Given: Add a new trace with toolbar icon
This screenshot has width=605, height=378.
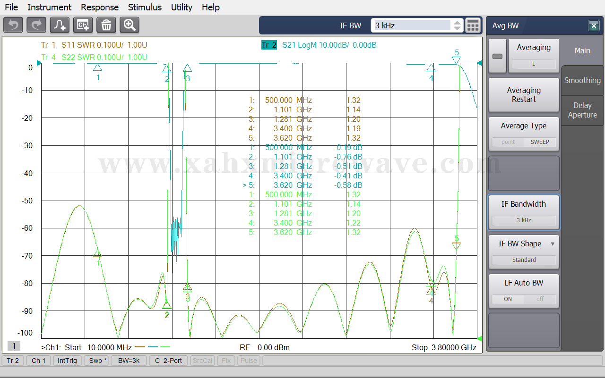Looking at the screenshot, I should tap(60, 25).
